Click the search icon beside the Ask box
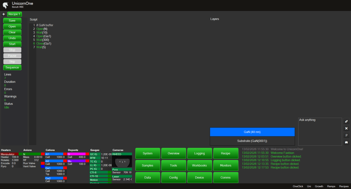 point(346,135)
